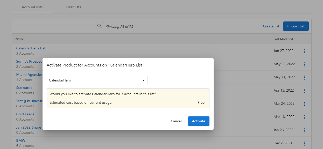Open the Miami Agencies list

coord(29,74)
